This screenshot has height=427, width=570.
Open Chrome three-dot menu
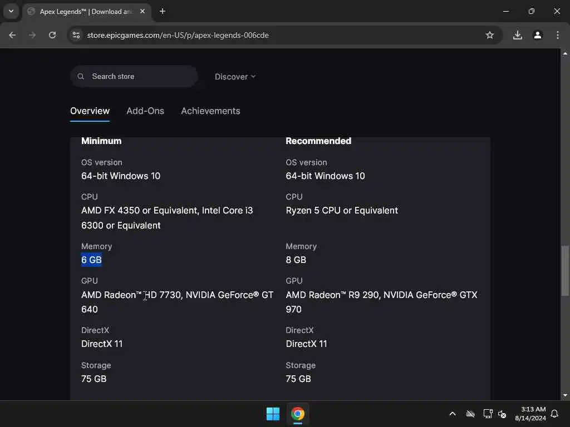coord(558,35)
